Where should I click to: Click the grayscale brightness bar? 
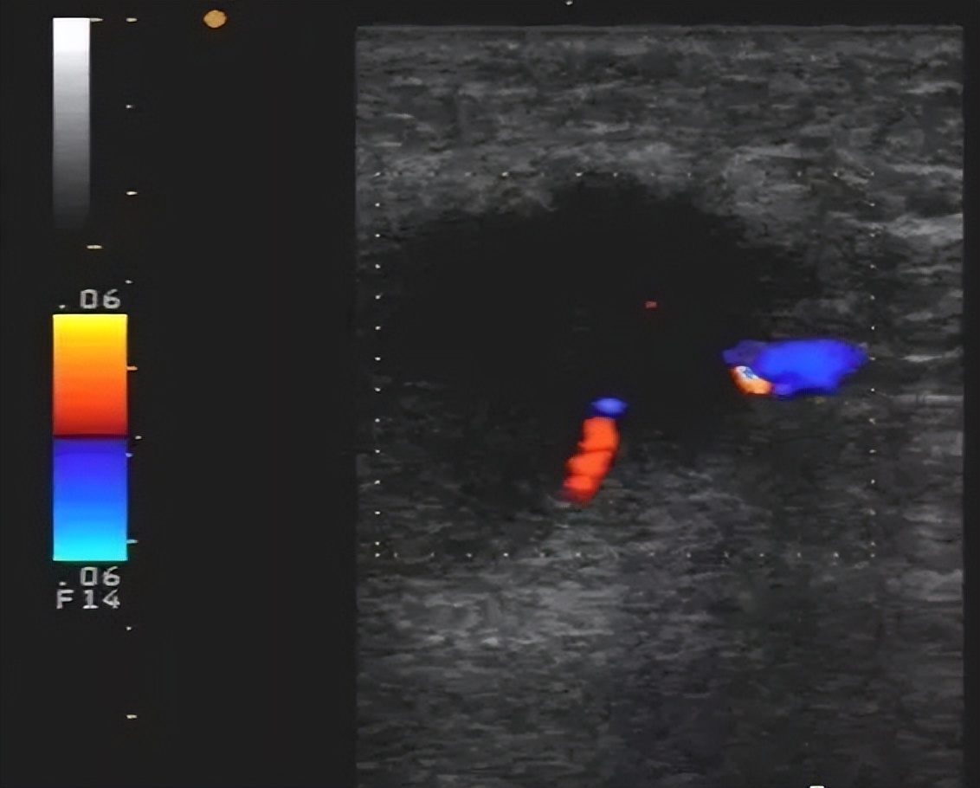point(71,124)
